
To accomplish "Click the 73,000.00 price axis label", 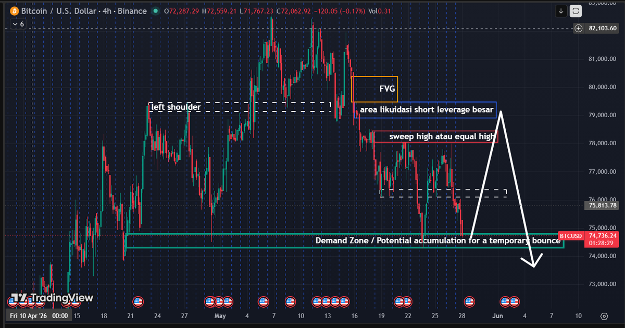I will (602, 284).
